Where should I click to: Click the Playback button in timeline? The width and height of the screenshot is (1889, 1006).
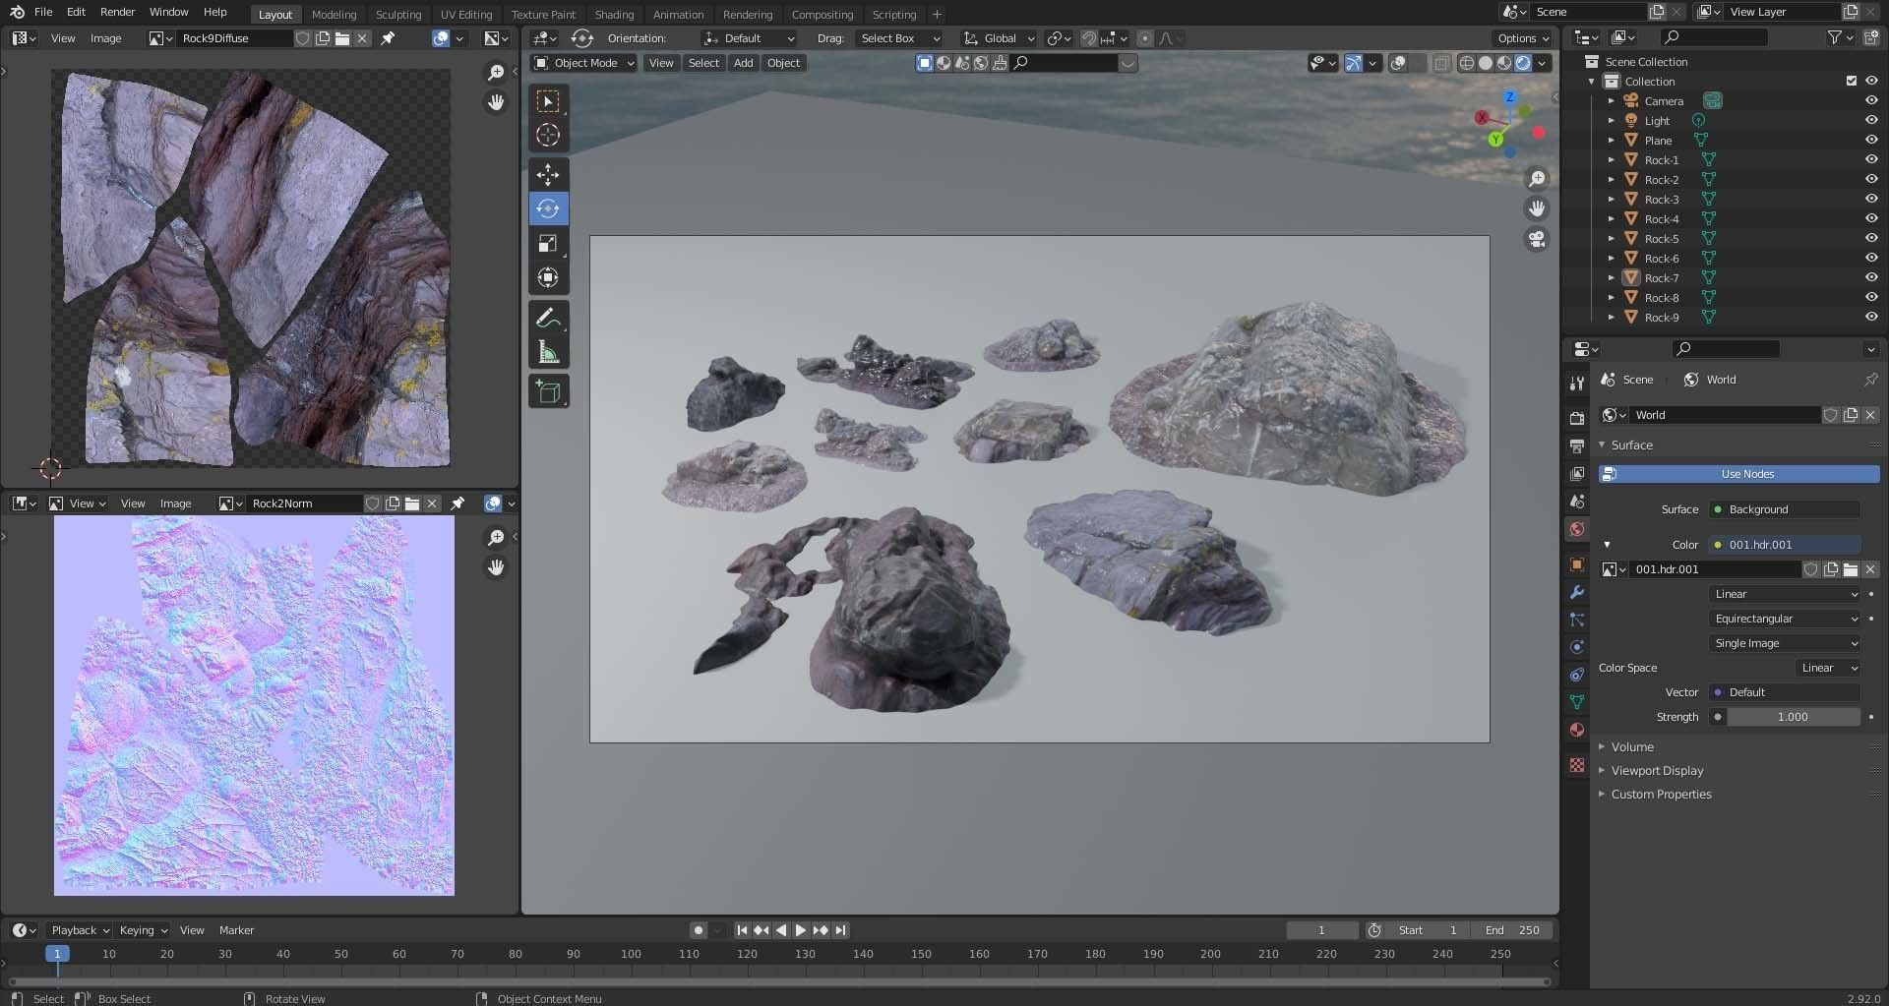[79, 930]
